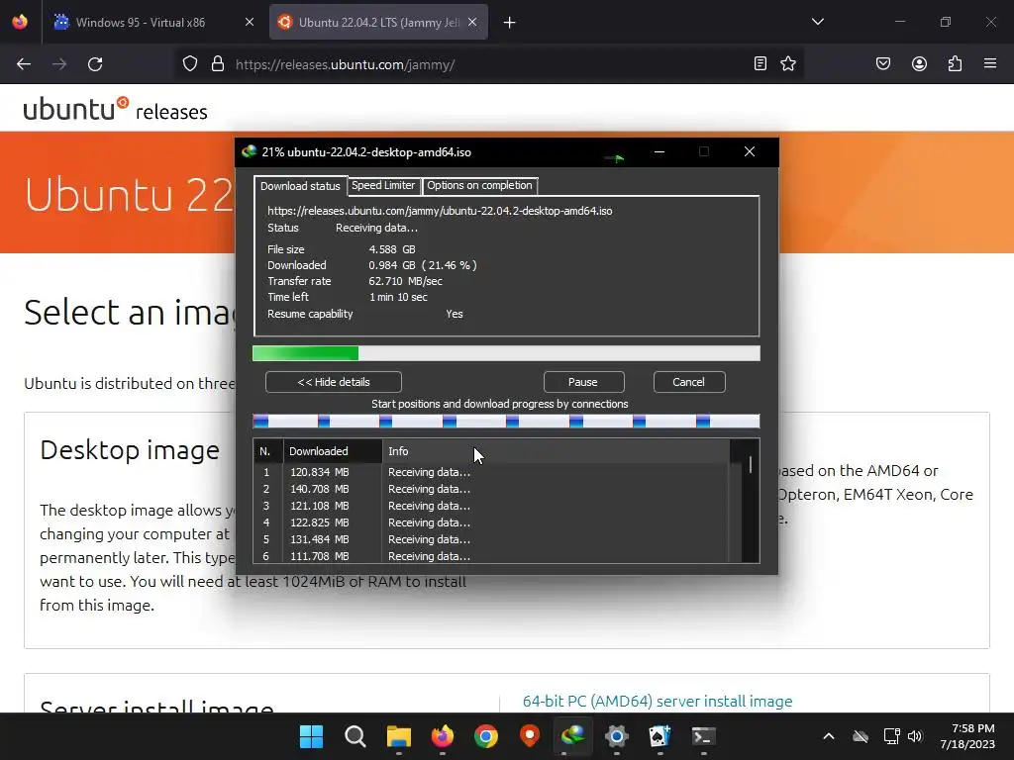
Task: Close the Windows 95 - Virtual x86 tab
Action: click(x=250, y=22)
